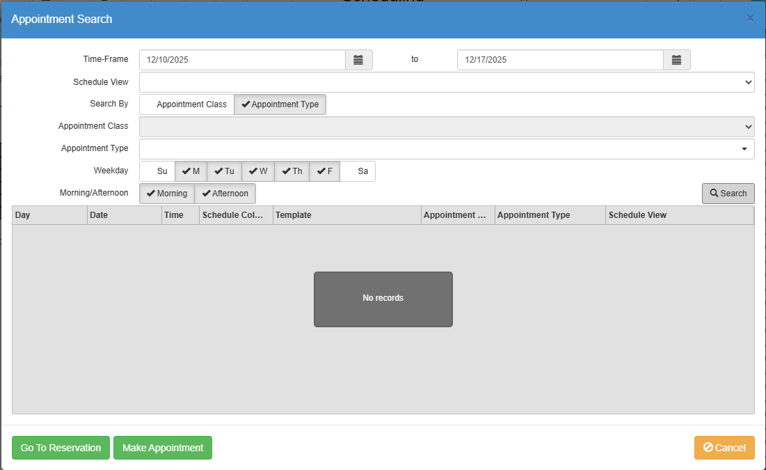This screenshot has width=766, height=470.
Task: Expand the Schedule View dropdown
Action: [447, 82]
